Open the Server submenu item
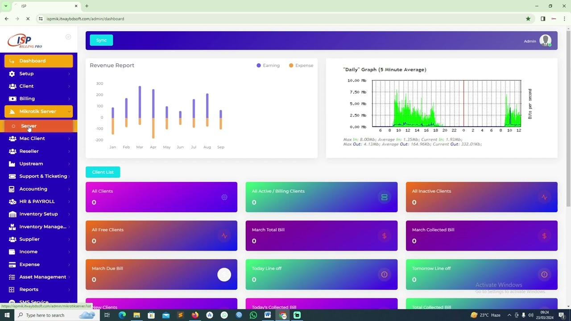Image resolution: width=571 pixels, height=321 pixels. click(38, 126)
